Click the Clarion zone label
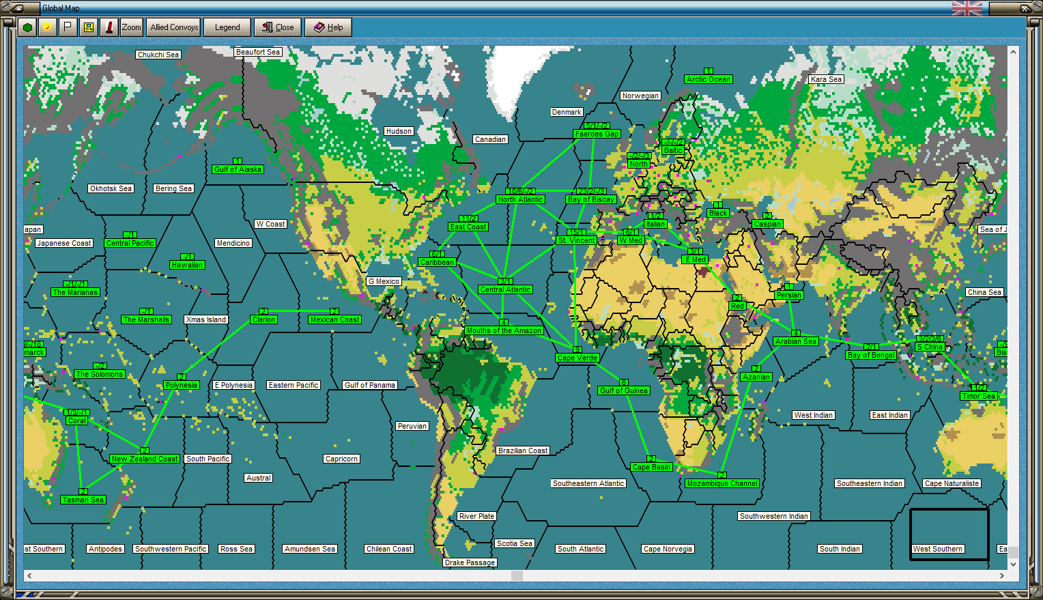The image size is (1043, 600). pyautogui.click(x=263, y=319)
